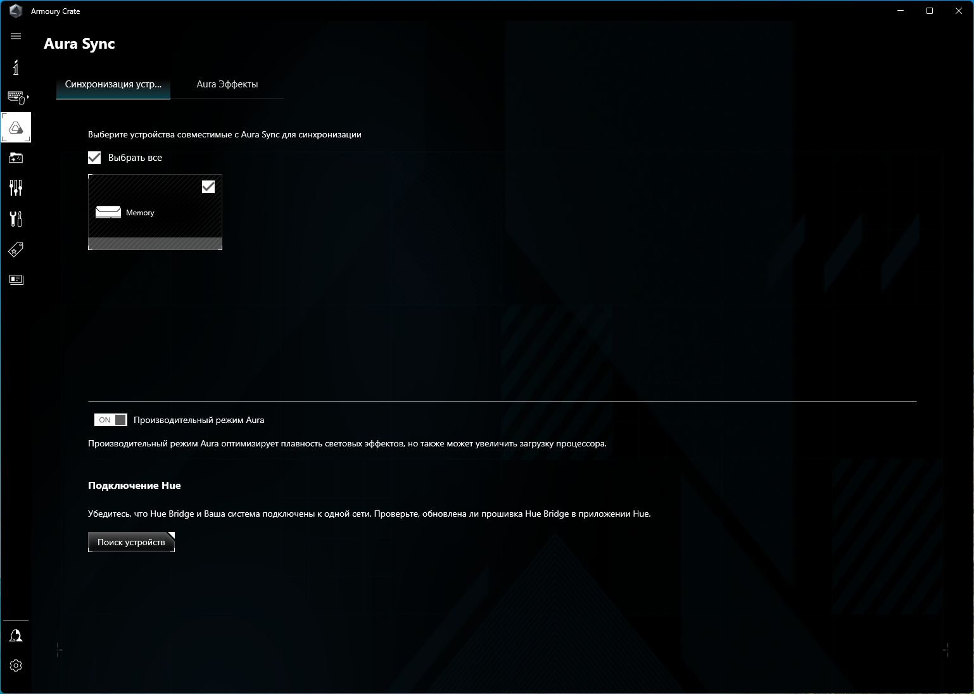The image size is (974, 694).
Task: Click the Подключение Hue heading
Action: (134, 486)
